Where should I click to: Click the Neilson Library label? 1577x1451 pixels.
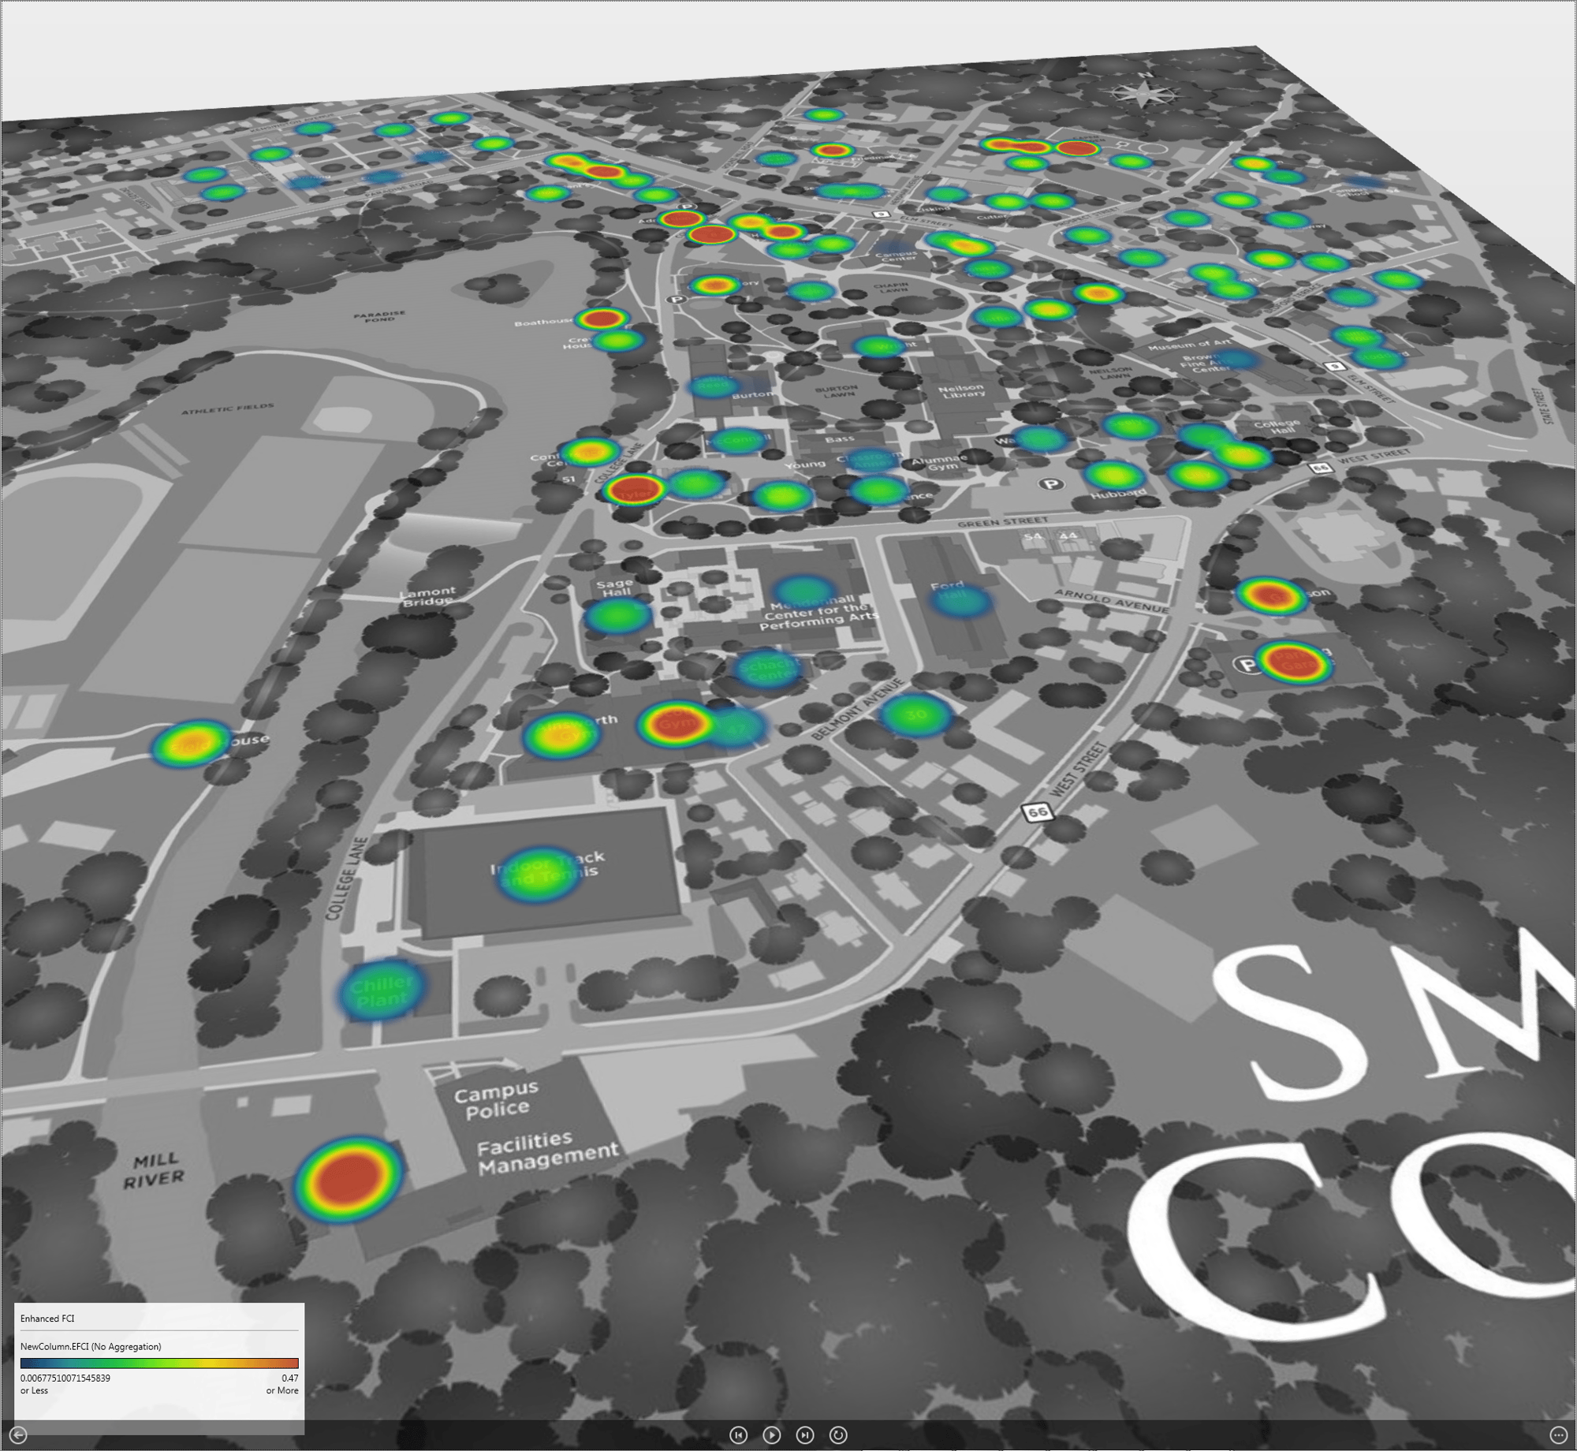point(961,391)
